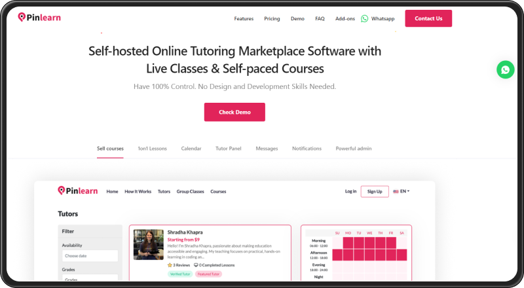Click the Pinlearn logo in the header
This screenshot has width=524, height=288.
[x=39, y=18]
